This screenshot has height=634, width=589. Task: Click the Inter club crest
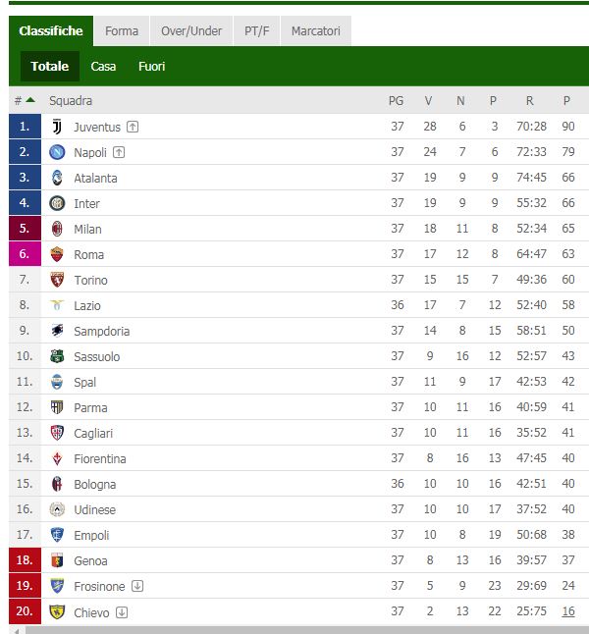(x=57, y=203)
